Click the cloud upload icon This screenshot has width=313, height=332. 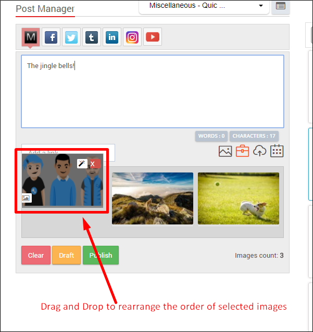click(x=259, y=151)
